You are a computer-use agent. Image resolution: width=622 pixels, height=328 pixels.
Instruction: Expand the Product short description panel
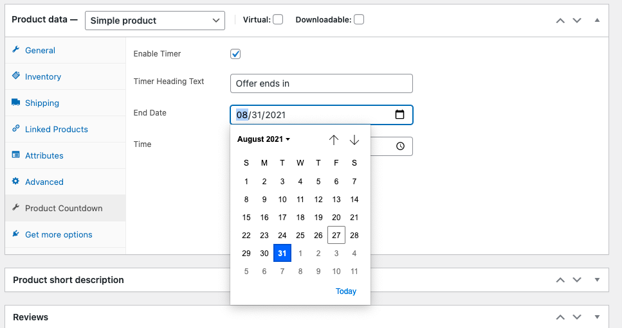(x=597, y=280)
